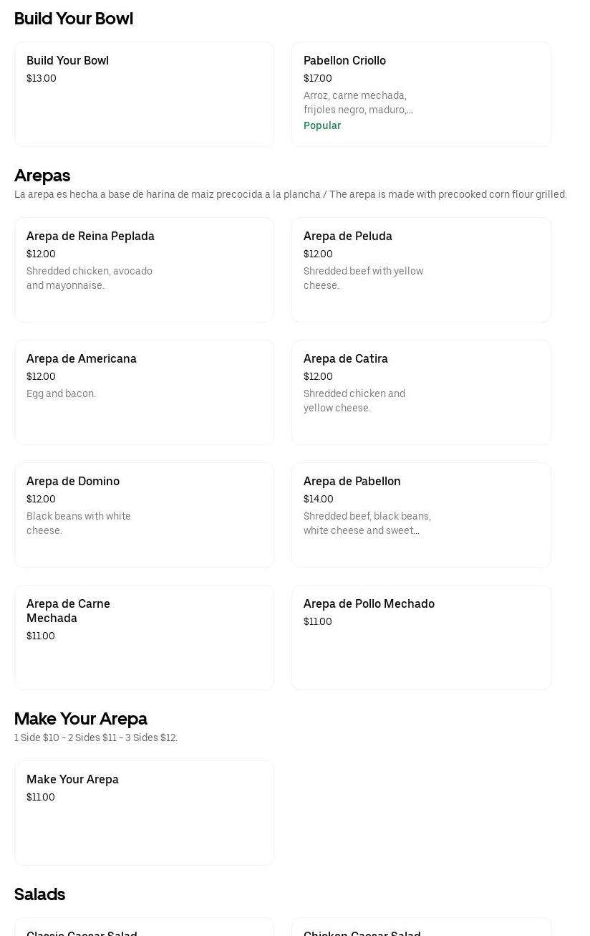The width and height of the screenshot is (590, 936).
Task: Click the Build Your Bowl section heading
Action: 74,19
